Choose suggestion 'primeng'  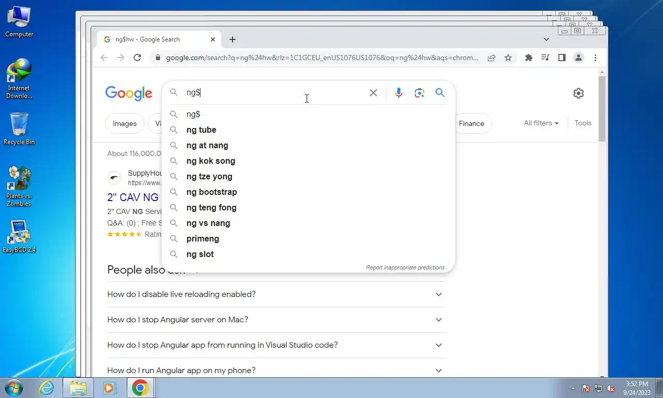point(309,238)
